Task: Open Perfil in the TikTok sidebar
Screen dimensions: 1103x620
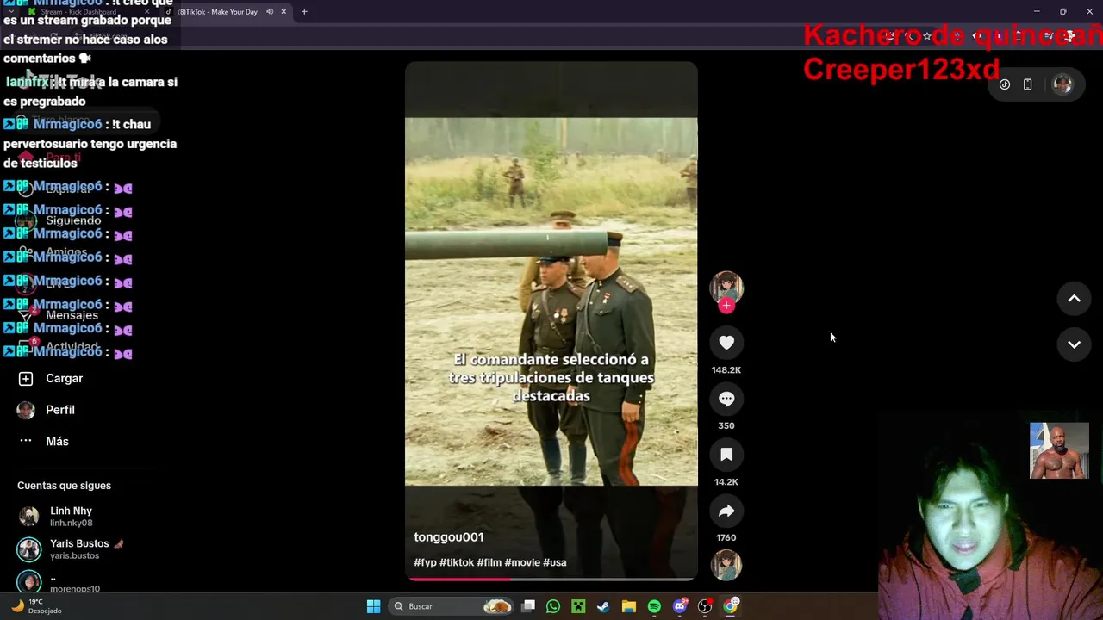Action: (60, 410)
